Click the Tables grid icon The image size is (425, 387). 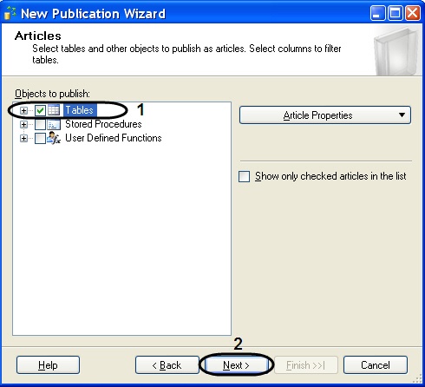[x=54, y=110]
